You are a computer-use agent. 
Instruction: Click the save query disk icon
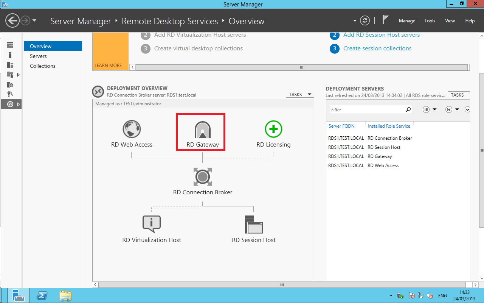click(x=449, y=109)
